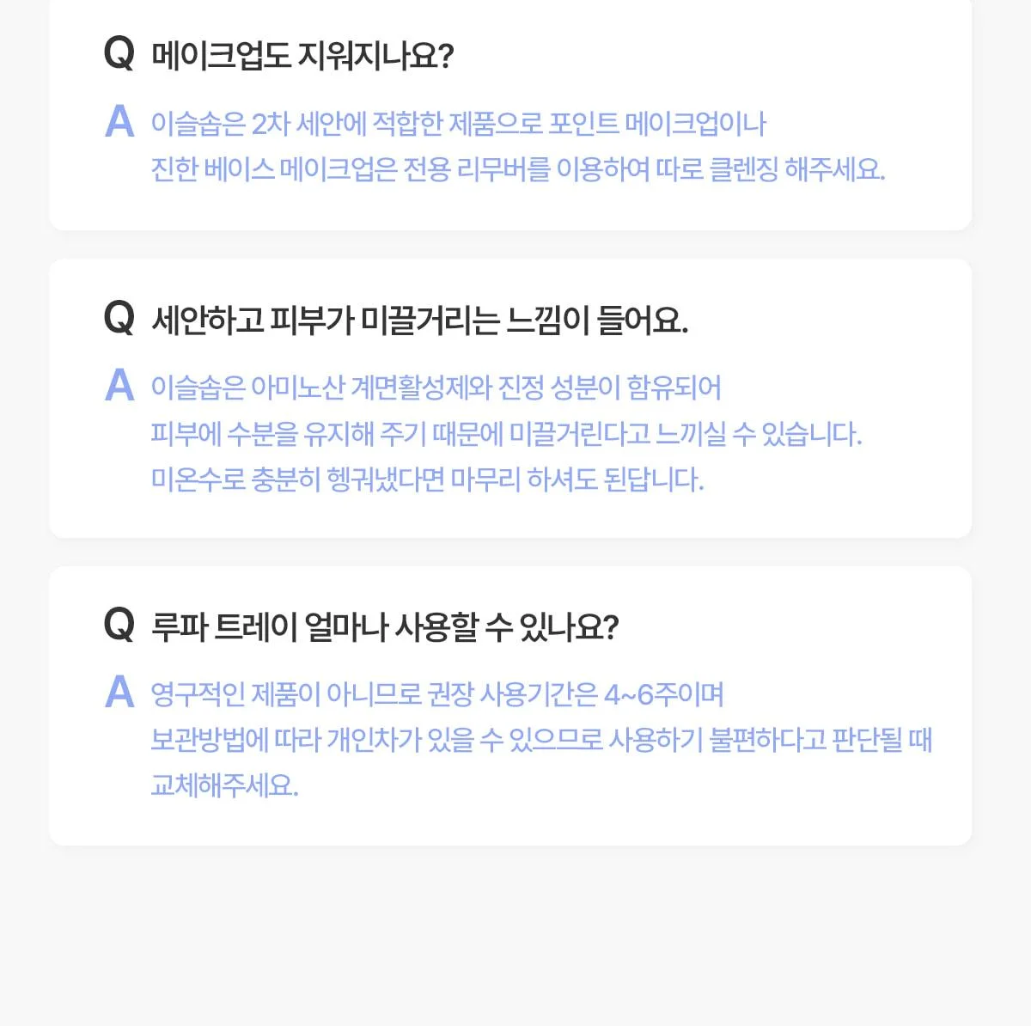
Task: Select the question 세안하고 피부가 미끌거리는 느낌이 들어요.
Action: click(419, 320)
